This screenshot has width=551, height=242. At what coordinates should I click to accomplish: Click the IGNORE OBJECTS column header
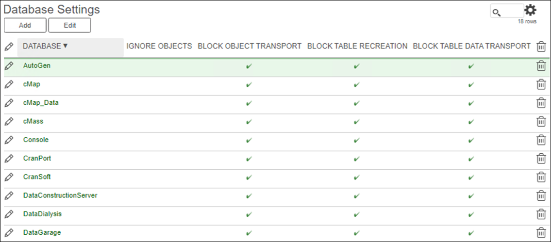159,46
